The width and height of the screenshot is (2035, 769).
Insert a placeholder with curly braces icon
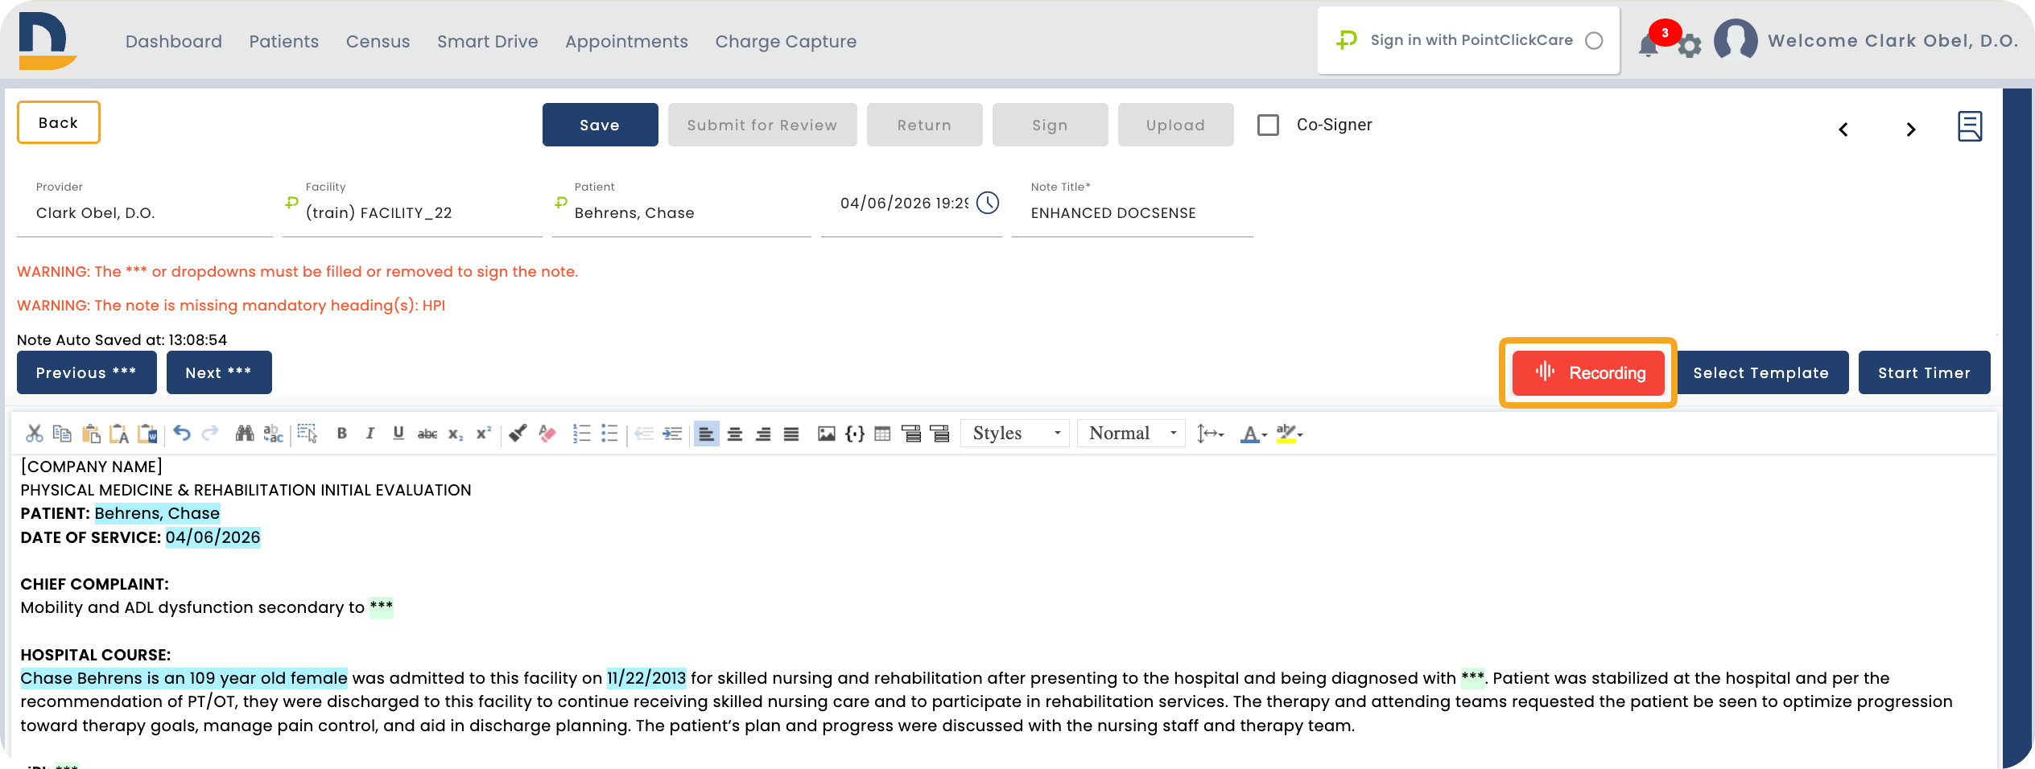[855, 434]
